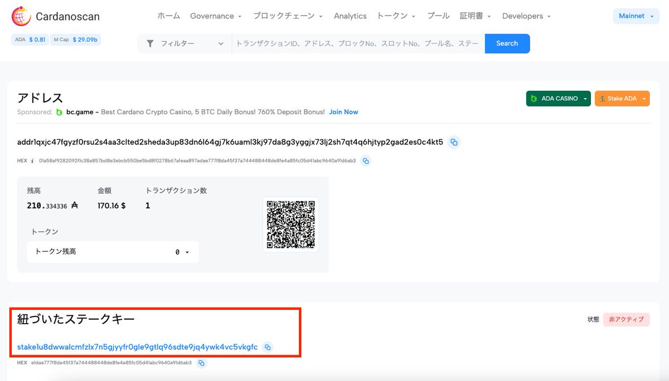The height and width of the screenshot is (381, 669).
Task: Click the ADA symbol beside the balance
Action: coord(75,206)
